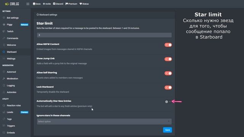
Task: Click the Reaction roles sidebar icon
Action: pos(4,105)
